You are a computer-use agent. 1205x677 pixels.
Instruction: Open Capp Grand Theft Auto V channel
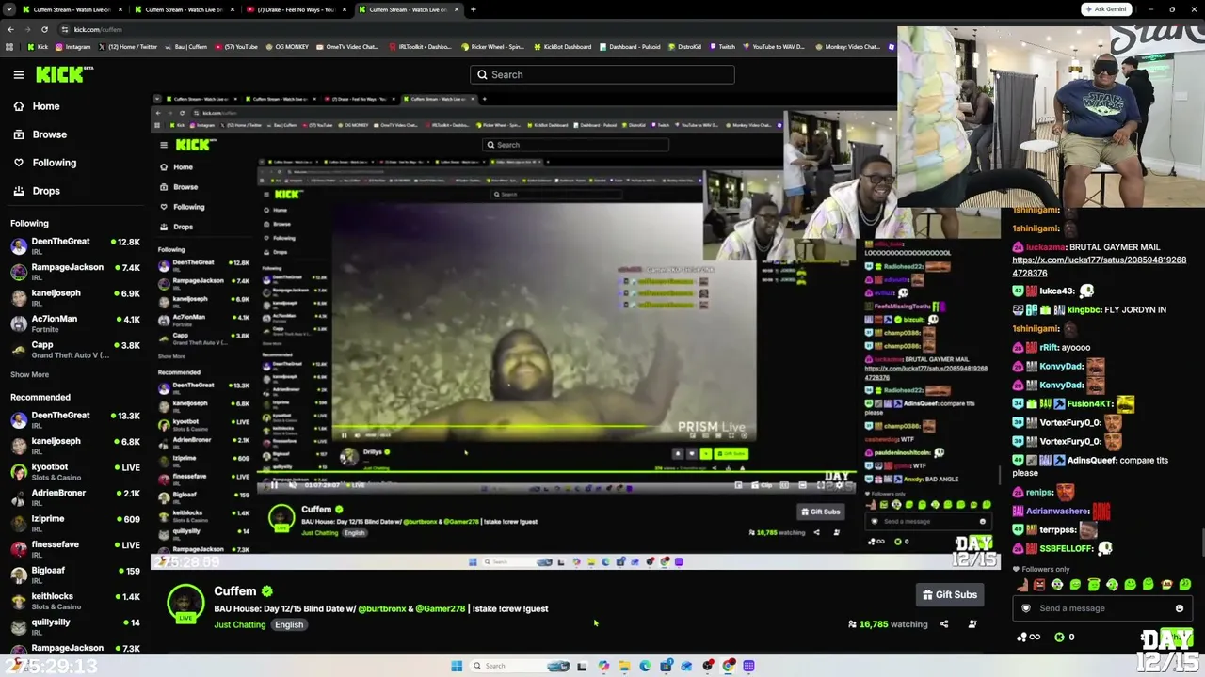(x=75, y=350)
